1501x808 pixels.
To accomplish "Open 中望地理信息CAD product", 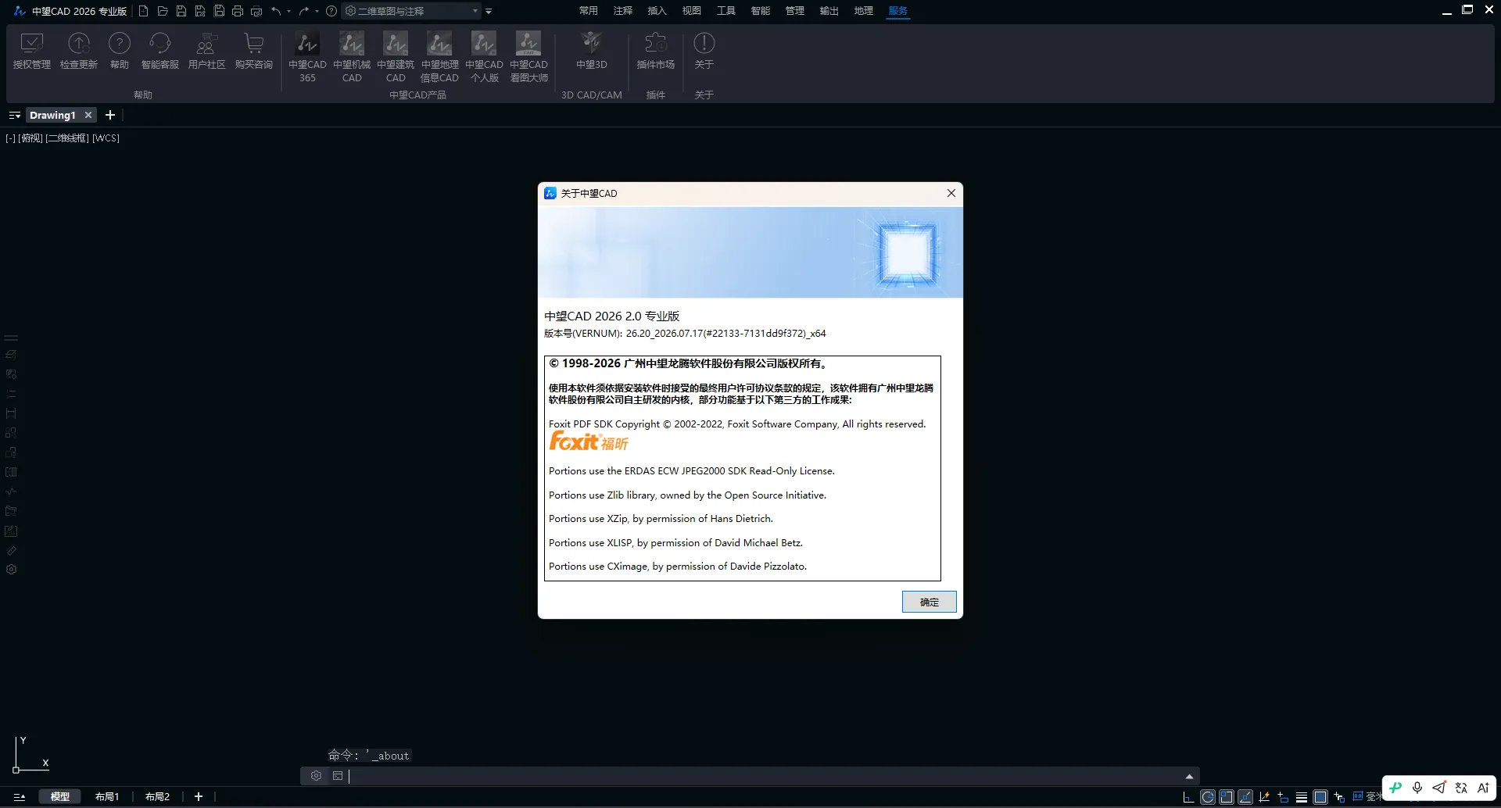I will 439,57.
